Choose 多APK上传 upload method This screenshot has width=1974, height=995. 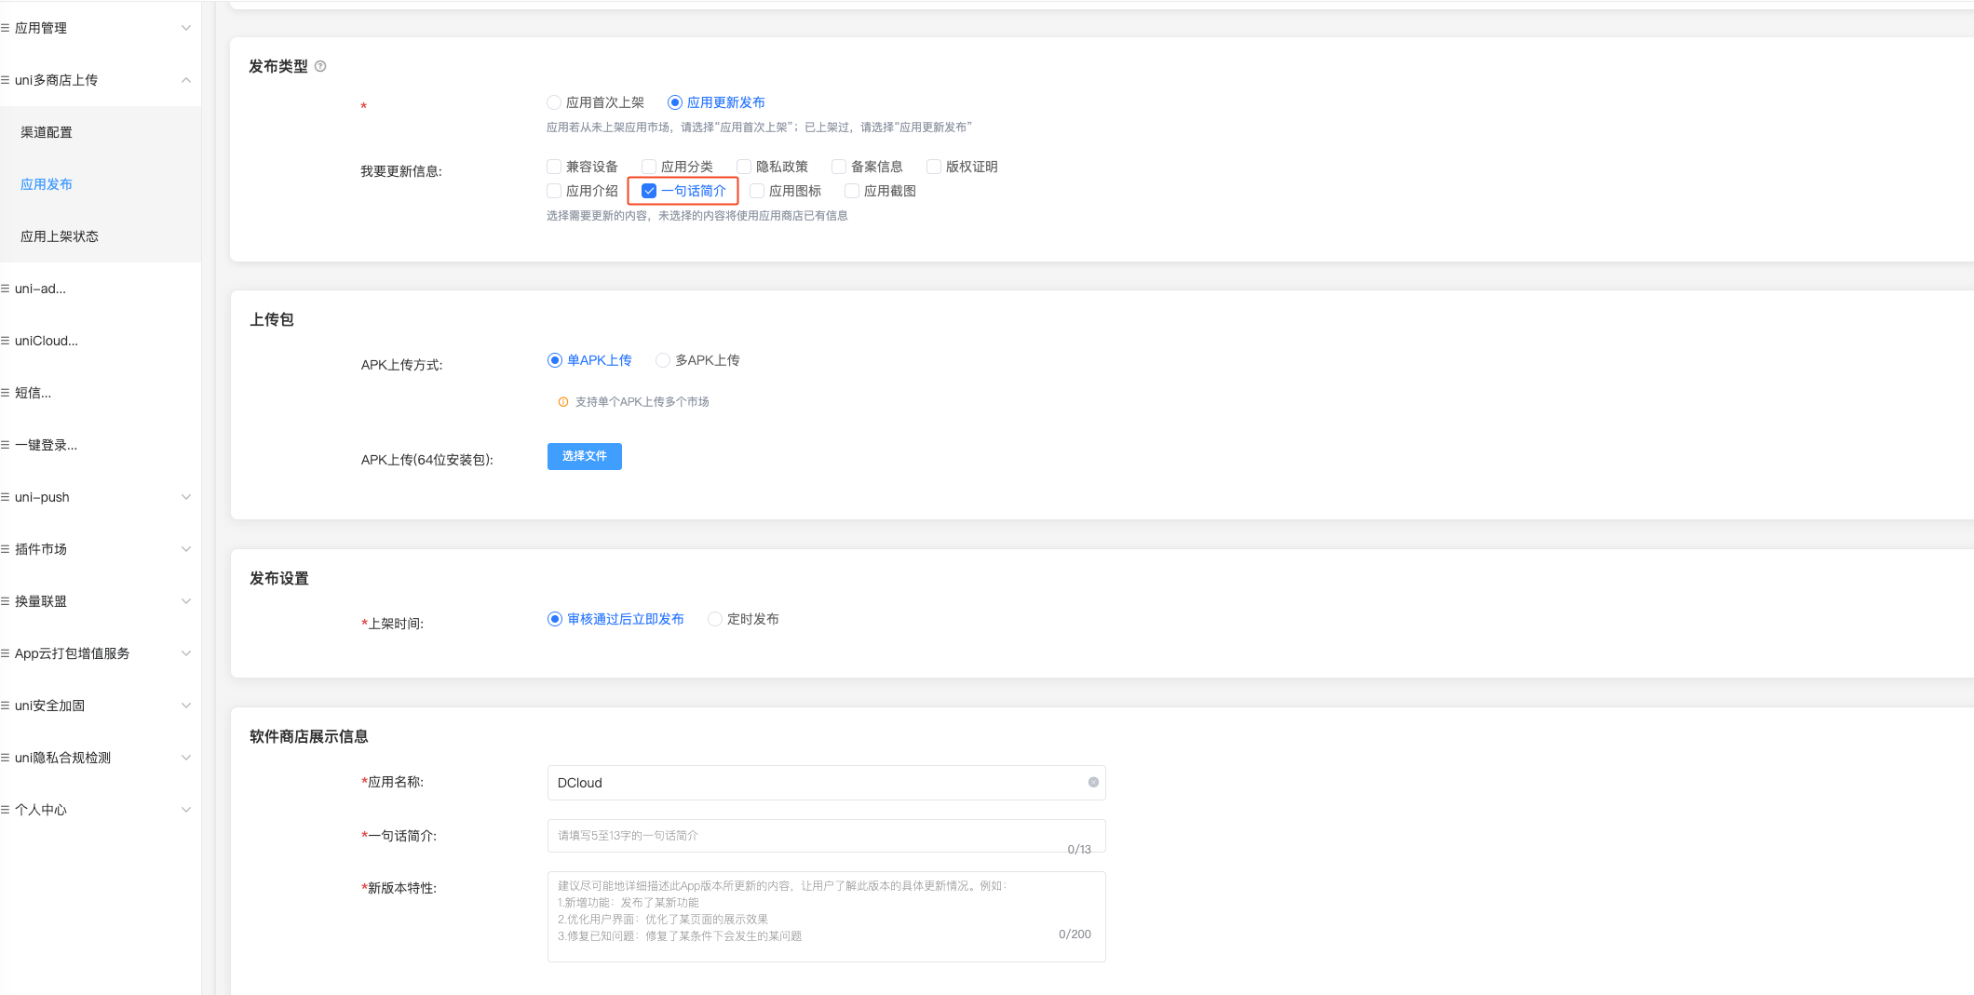click(663, 360)
